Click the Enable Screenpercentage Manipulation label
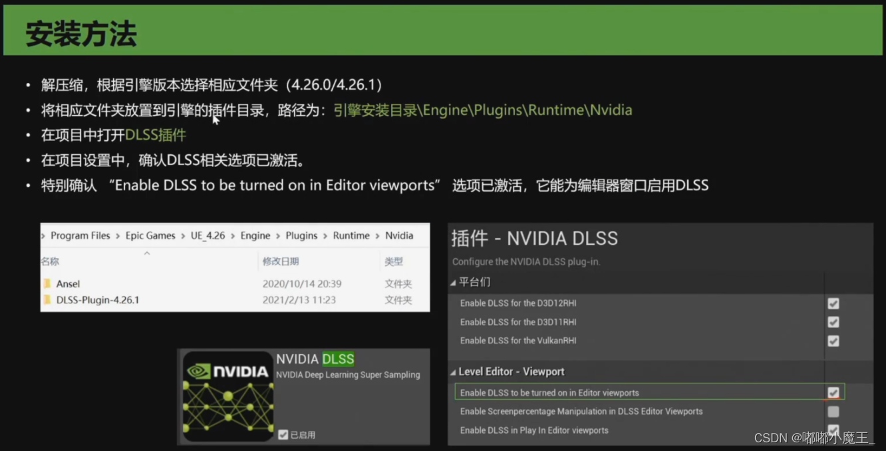 point(581,412)
